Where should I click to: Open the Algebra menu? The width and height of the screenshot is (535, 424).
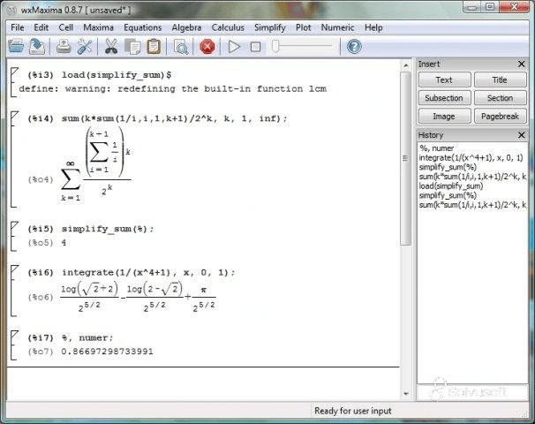[x=186, y=27]
